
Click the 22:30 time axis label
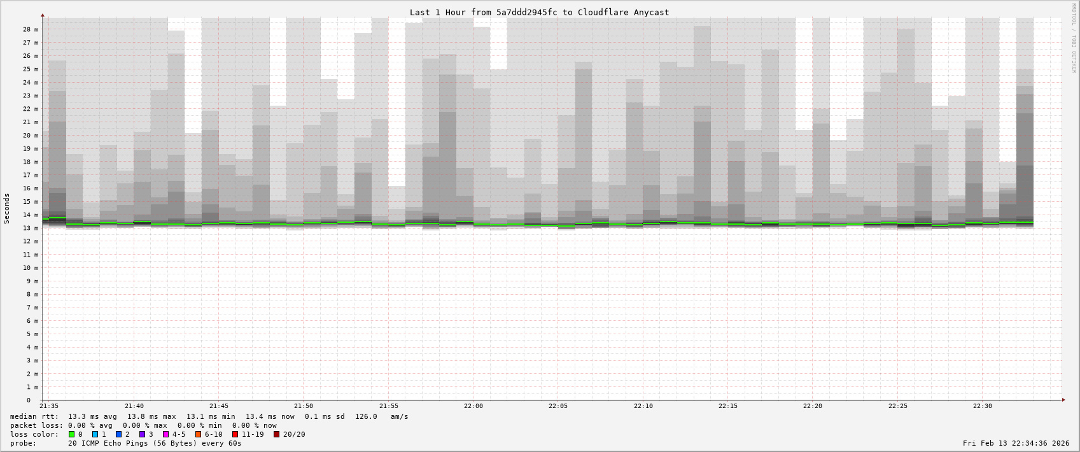coord(983,406)
